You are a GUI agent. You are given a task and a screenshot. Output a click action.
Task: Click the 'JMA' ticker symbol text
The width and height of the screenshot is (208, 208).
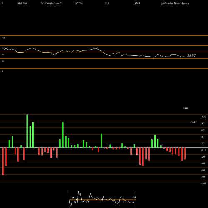137,3
